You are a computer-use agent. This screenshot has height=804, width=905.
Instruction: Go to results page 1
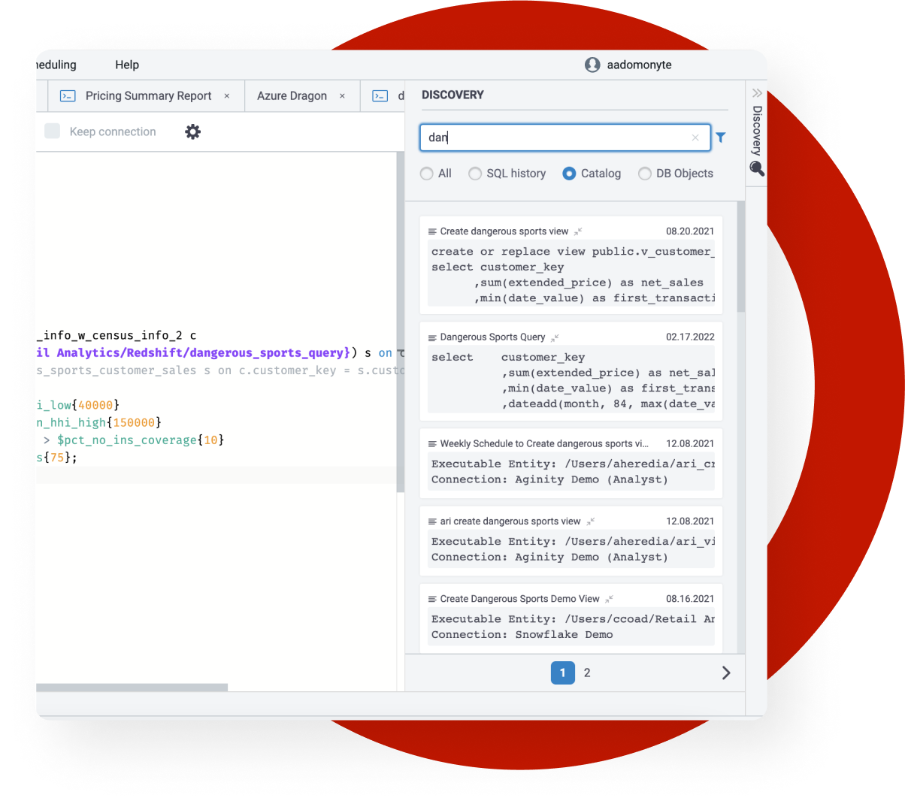[x=563, y=673]
